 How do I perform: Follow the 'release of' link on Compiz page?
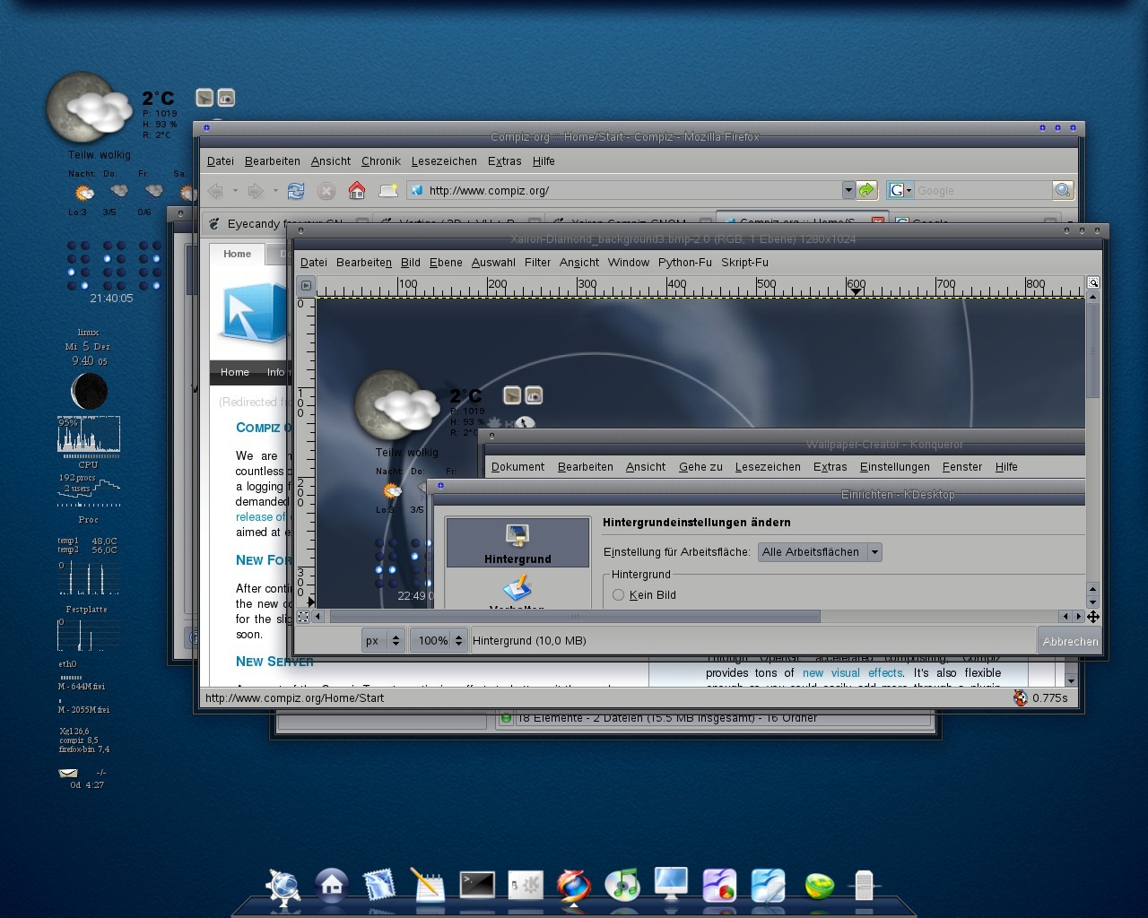[261, 517]
